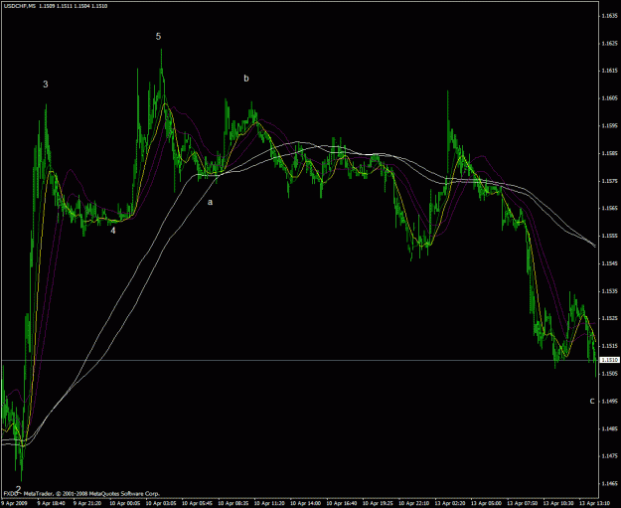
Task: Click time axis label 9 Apr 21:20
Action: (87, 503)
